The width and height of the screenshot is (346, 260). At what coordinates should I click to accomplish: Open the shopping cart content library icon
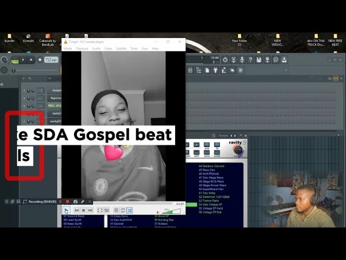coord(241,70)
